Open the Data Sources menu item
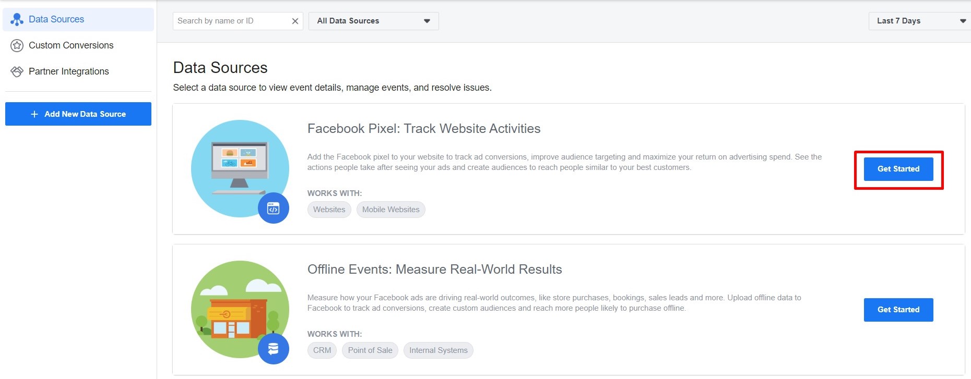 78,19
